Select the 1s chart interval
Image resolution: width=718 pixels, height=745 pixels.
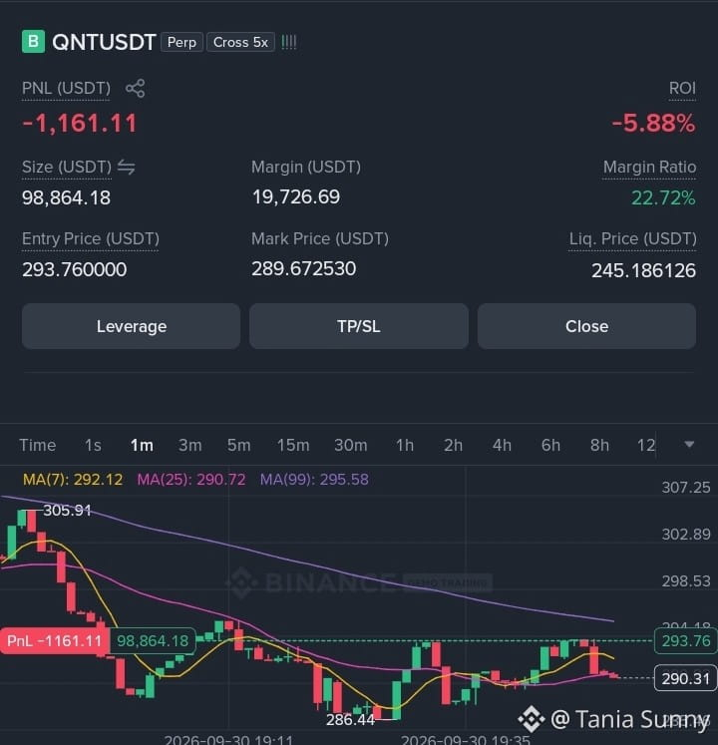pyautogui.click(x=93, y=445)
